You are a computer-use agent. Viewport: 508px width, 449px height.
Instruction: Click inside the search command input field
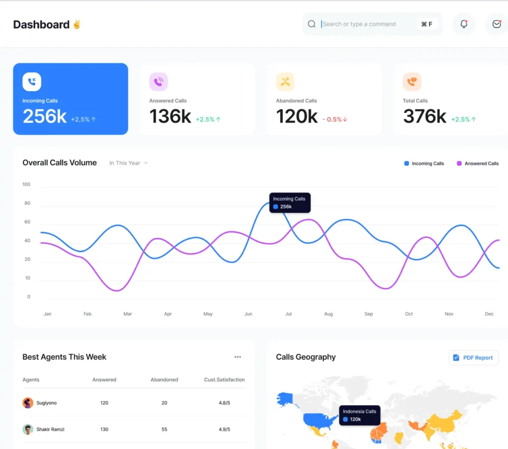click(x=362, y=24)
